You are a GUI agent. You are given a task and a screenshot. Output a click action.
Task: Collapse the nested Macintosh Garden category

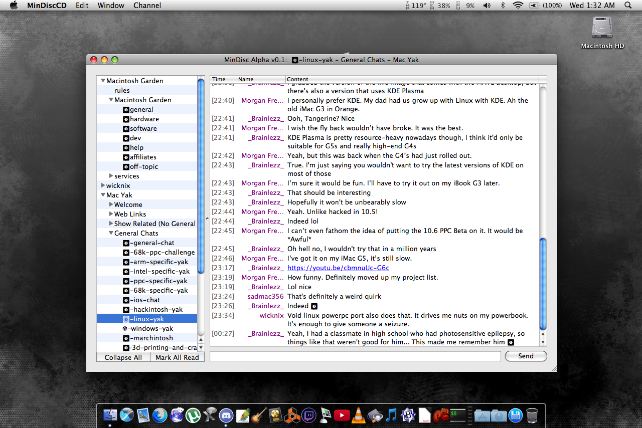click(111, 100)
